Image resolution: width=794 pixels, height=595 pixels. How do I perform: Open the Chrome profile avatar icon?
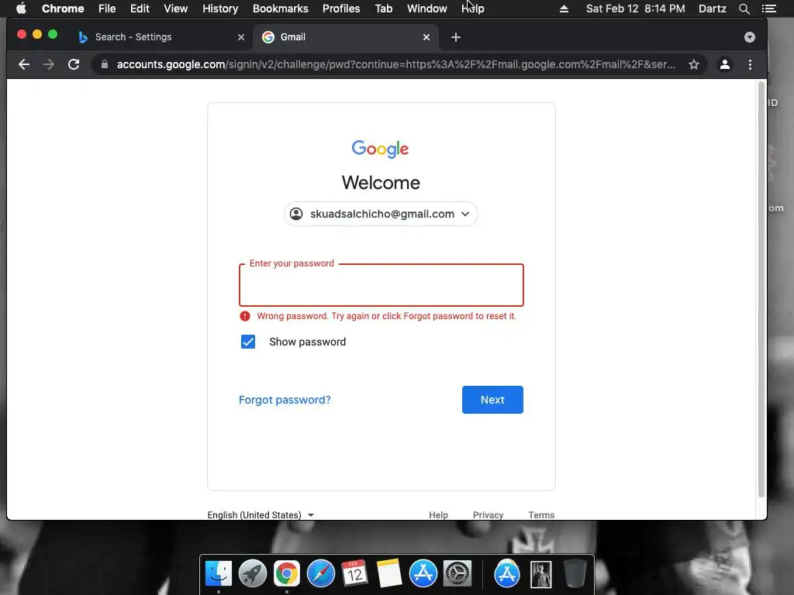725,65
